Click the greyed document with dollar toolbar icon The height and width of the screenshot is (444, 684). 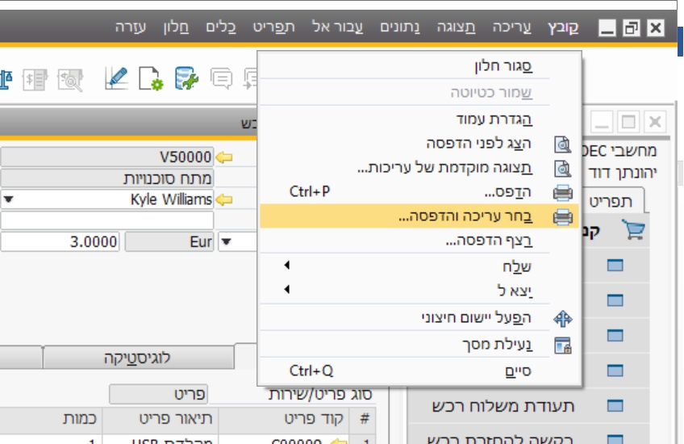(35, 79)
